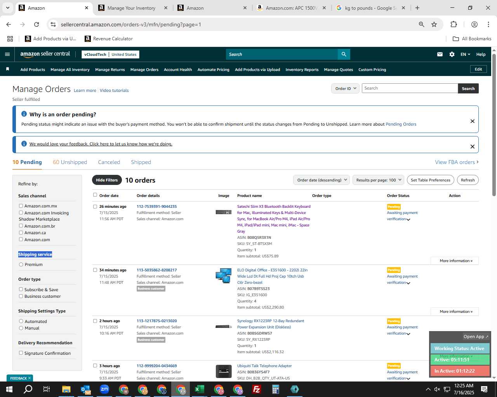Image resolution: width=497 pixels, height=397 pixels.
Task: Reload the page with browser refresh icon
Action: click(x=36, y=24)
